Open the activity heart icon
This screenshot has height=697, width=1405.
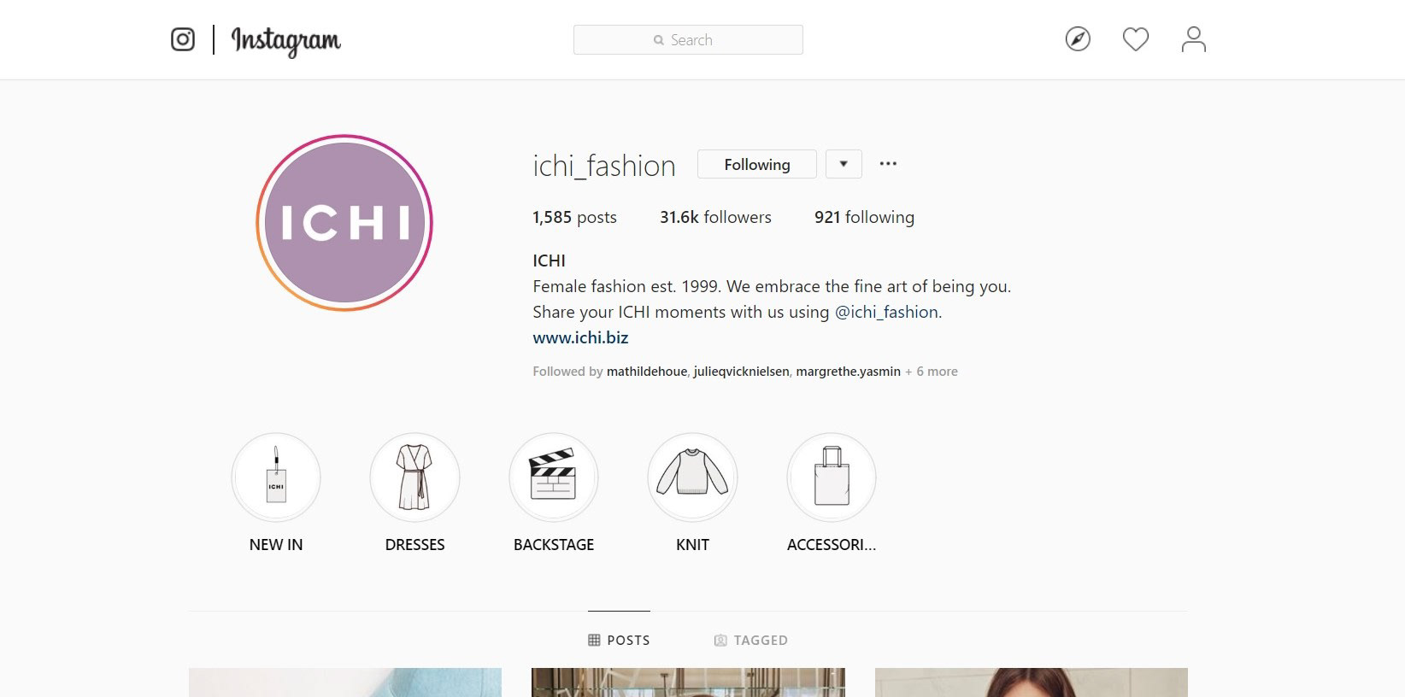click(x=1136, y=39)
